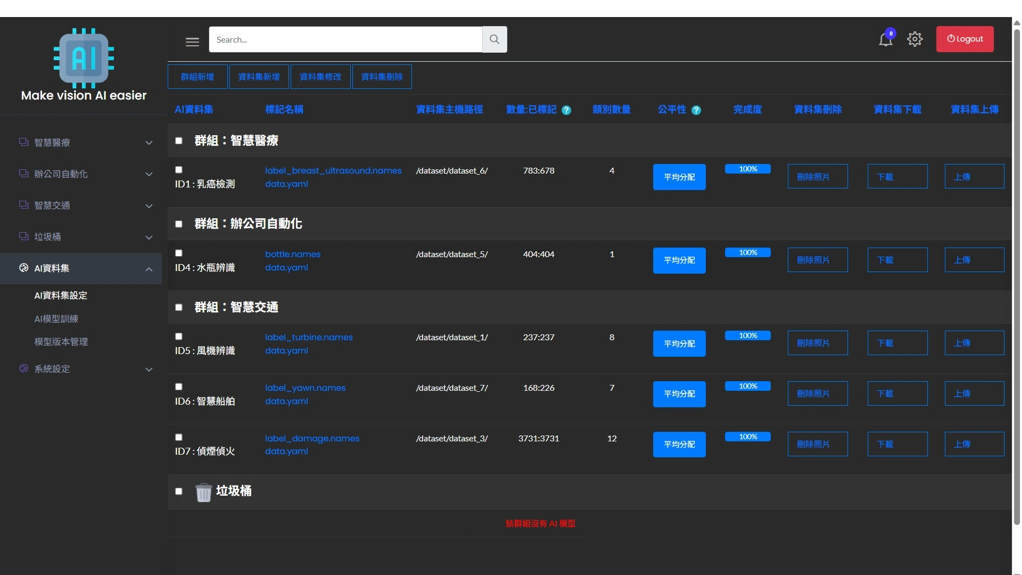The height and width of the screenshot is (575, 1022).
Task: Click help icon next to 數量:已標記
Action: [x=566, y=110]
